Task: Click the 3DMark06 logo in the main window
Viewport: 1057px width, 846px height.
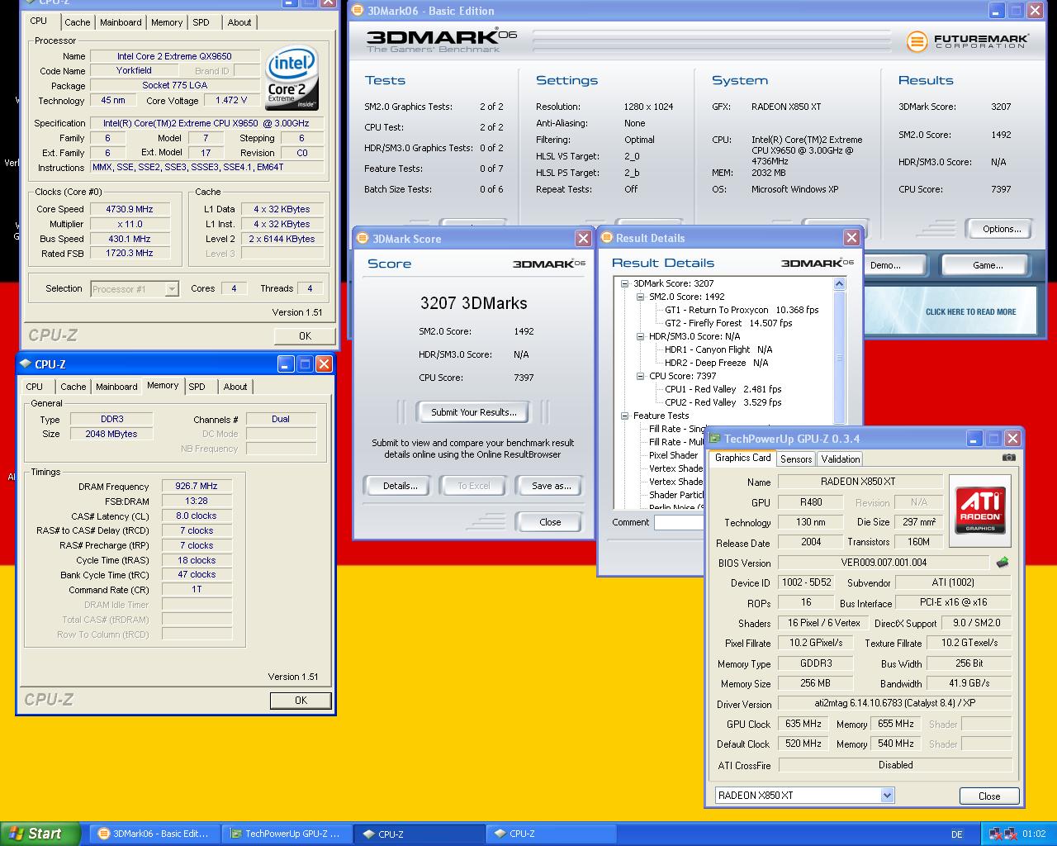Action: 441,40
